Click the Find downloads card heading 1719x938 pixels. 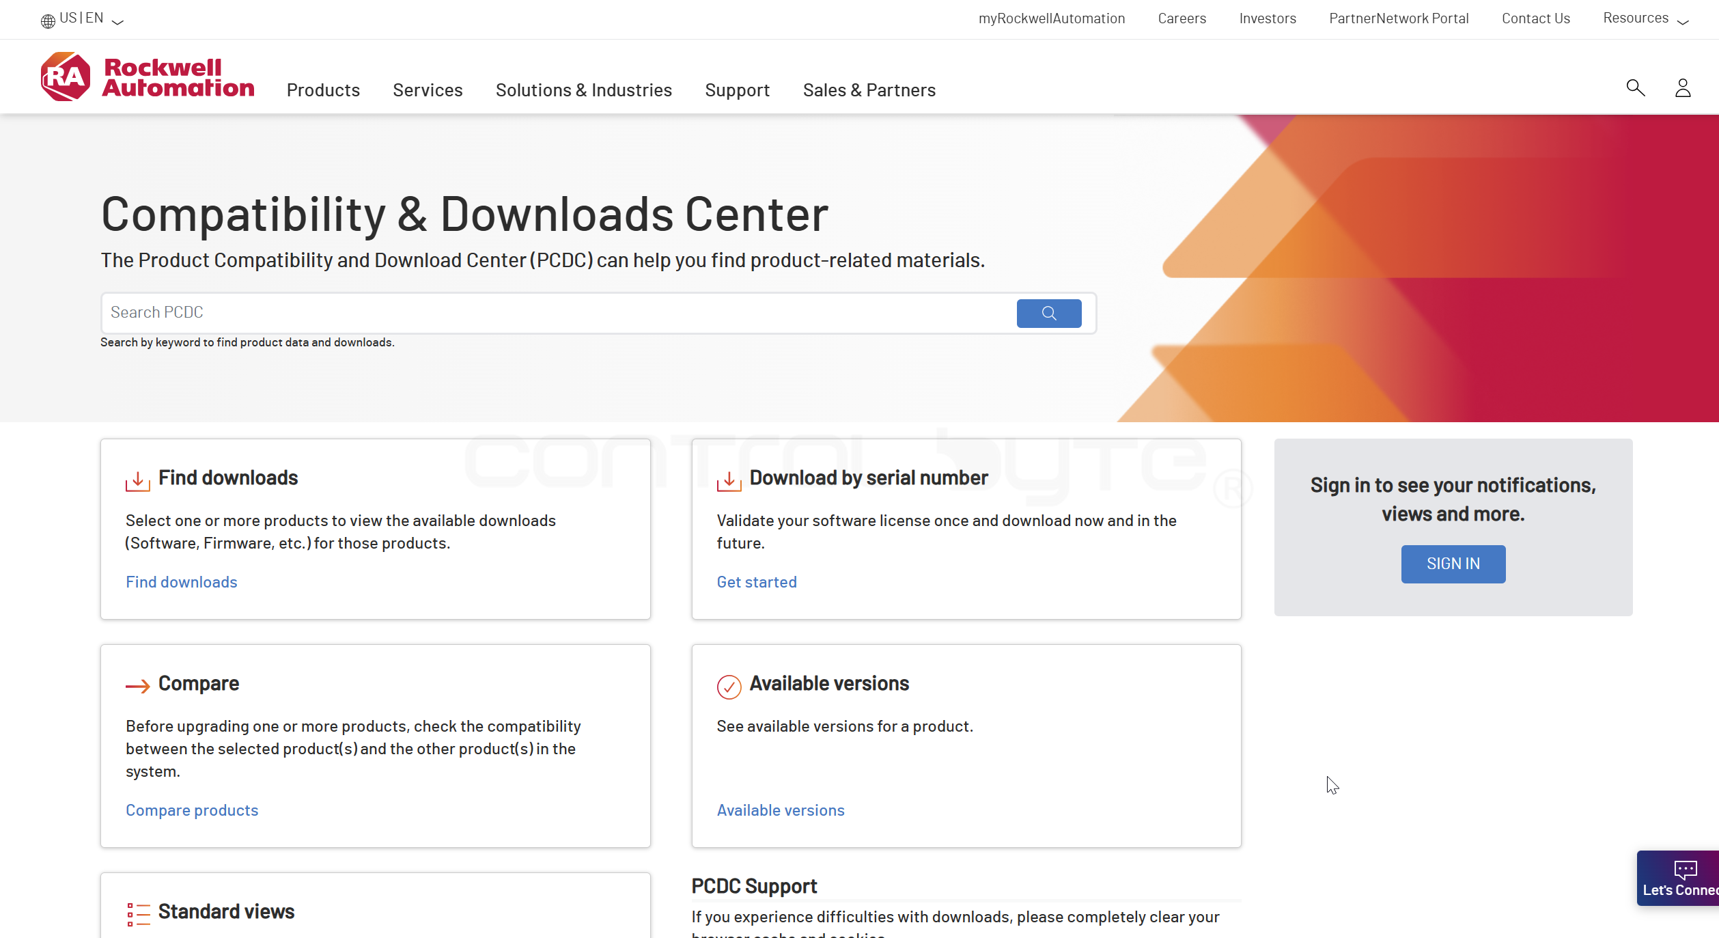228,478
